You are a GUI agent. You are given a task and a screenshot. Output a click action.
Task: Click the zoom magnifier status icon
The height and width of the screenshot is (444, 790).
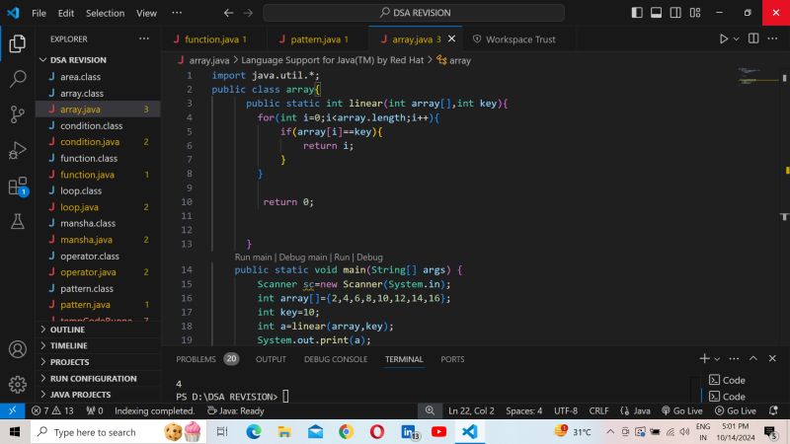click(x=430, y=410)
